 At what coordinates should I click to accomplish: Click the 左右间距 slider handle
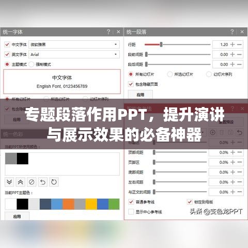click(154, 182)
